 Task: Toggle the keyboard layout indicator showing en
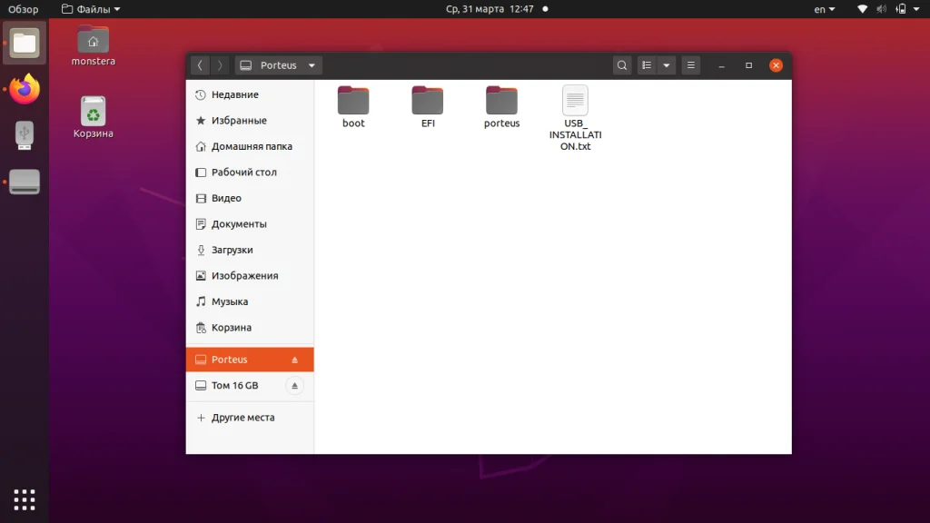(x=824, y=9)
